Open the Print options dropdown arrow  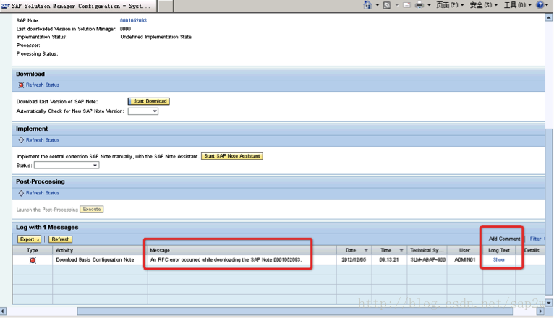click(429, 5)
